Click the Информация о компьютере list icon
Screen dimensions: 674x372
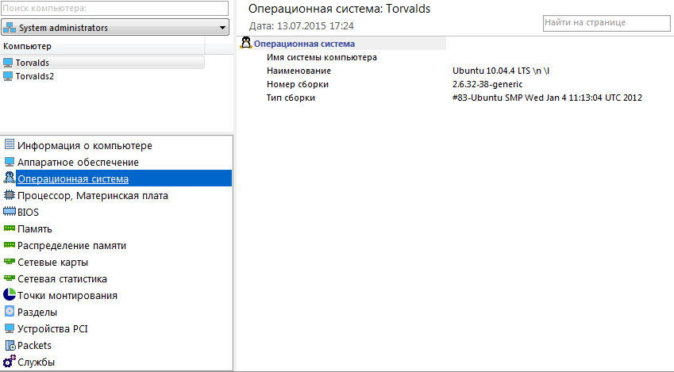(x=9, y=144)
